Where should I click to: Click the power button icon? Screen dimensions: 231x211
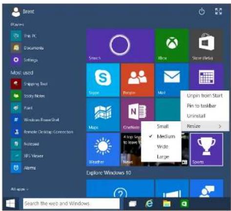pos(202,12)
